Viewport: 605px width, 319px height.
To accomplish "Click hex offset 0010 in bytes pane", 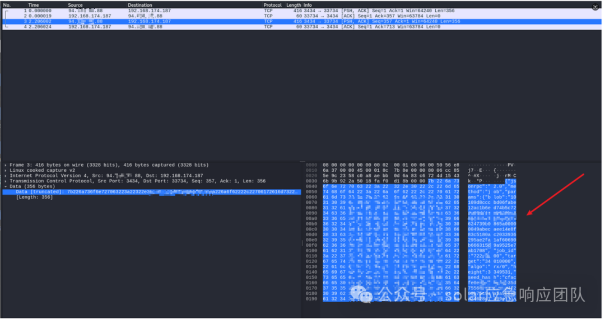I will point(311,170).
